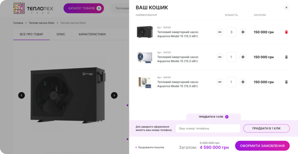Open the Каталог товарів menu

pos(84,8)
